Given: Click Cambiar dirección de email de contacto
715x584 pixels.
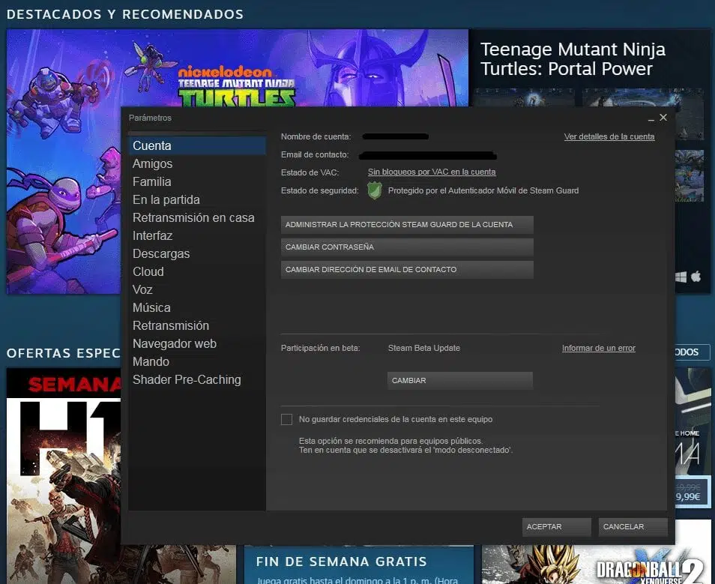Looking at the screenshot, I should (407, 270).
